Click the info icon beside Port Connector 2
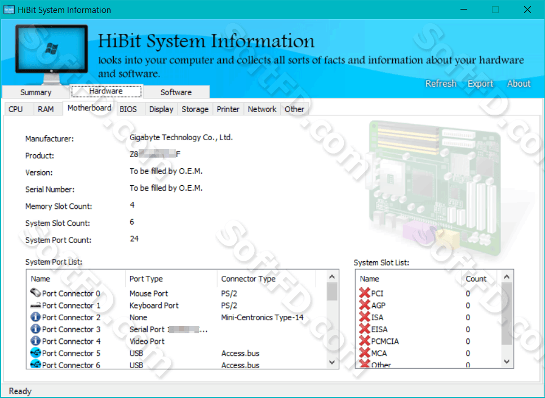The image size is (545, 398). 36,317
